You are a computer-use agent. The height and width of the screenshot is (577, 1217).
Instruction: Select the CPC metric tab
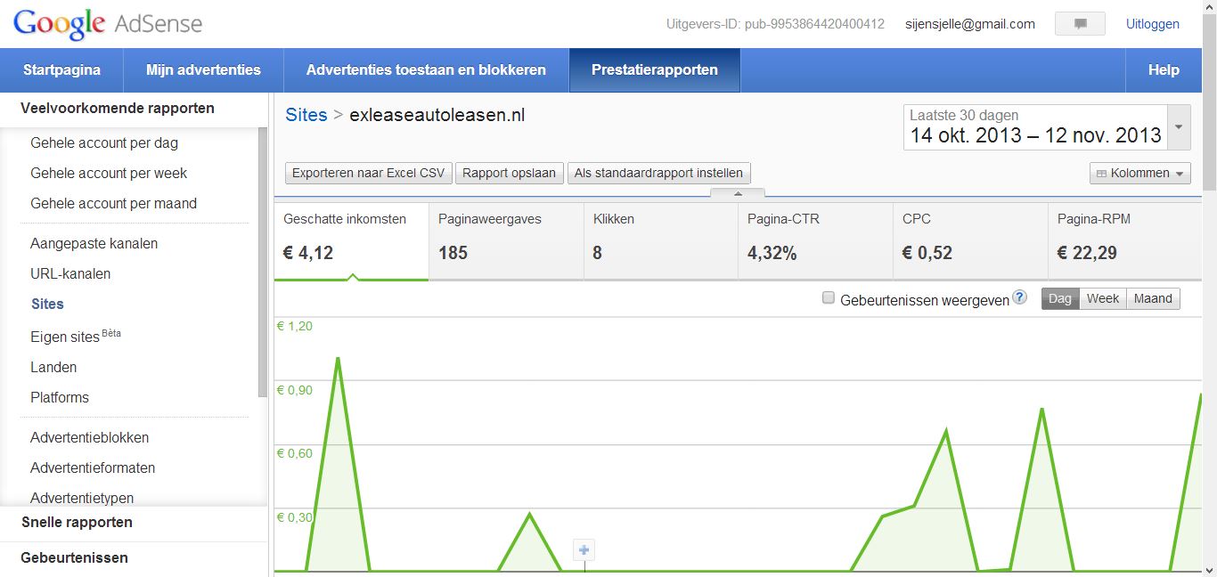click(970, 241)
